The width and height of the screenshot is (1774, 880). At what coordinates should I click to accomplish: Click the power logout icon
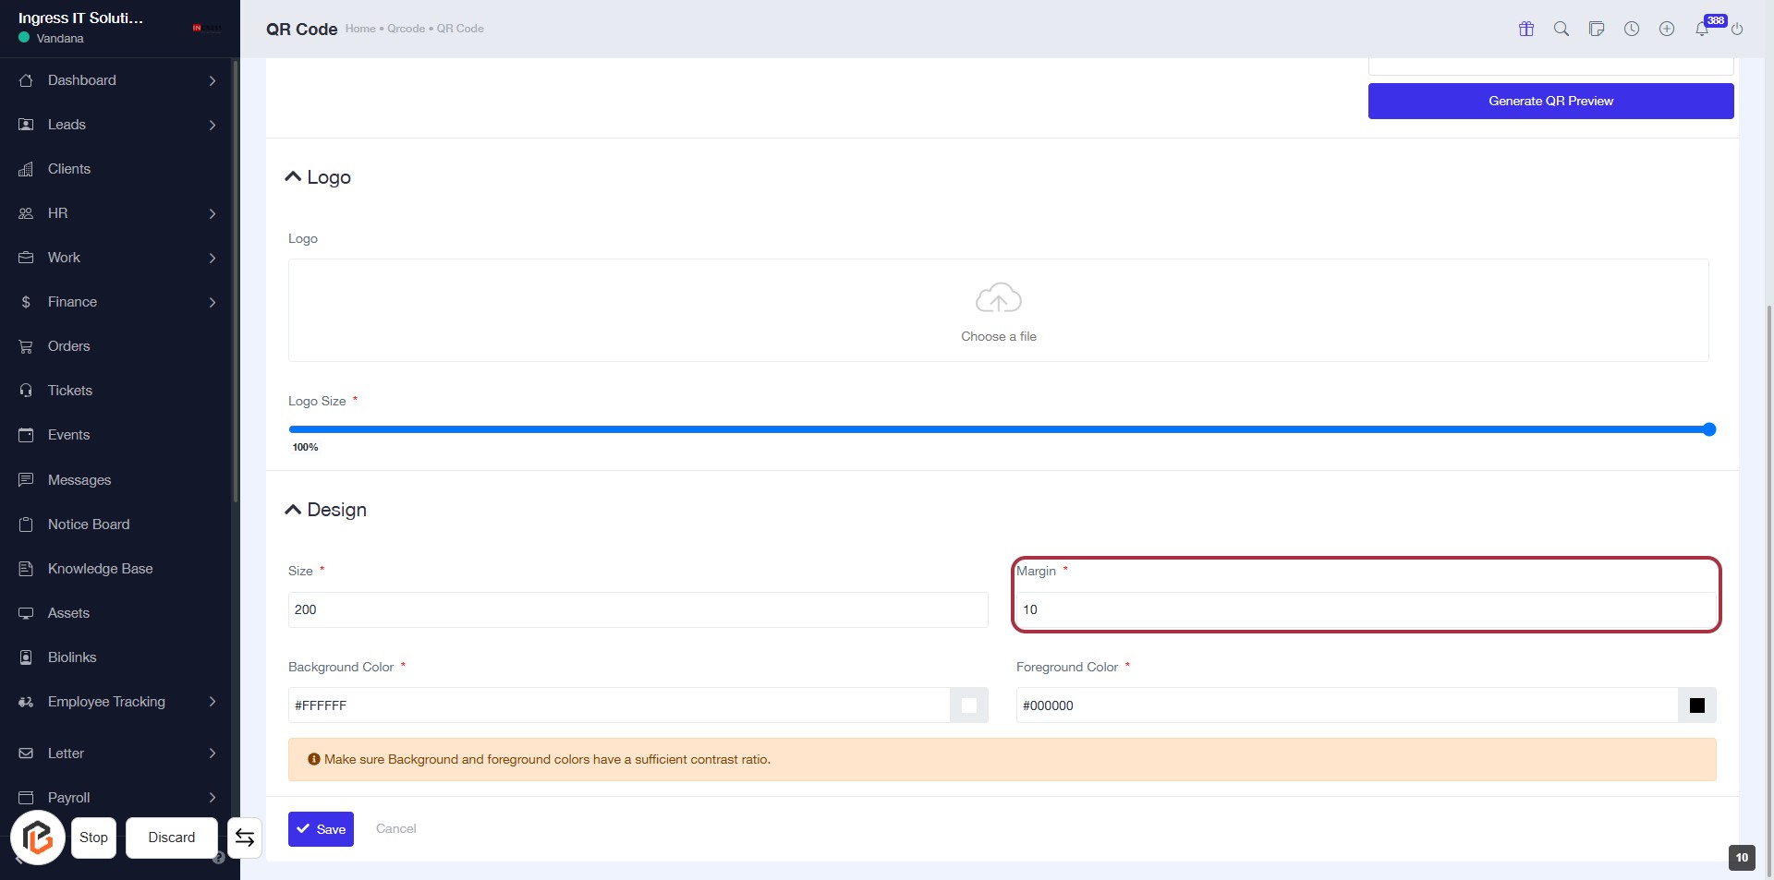1737,29
